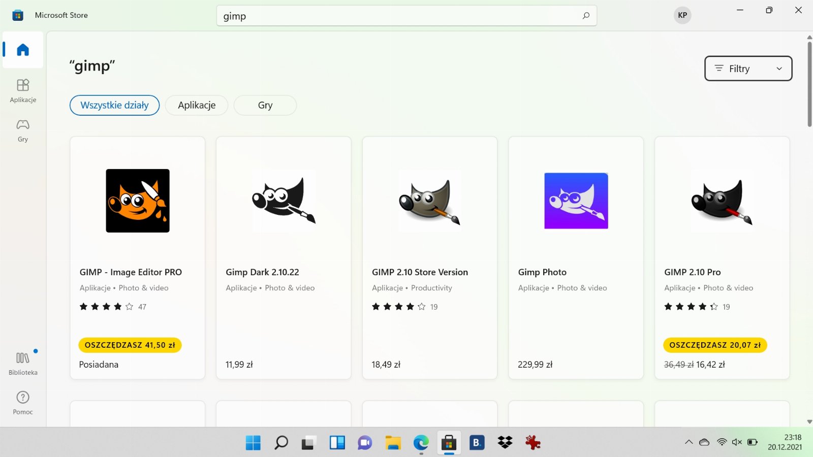813x457 pixels.
Task: Click the Gimp Photo title
Action: point(542,272)
